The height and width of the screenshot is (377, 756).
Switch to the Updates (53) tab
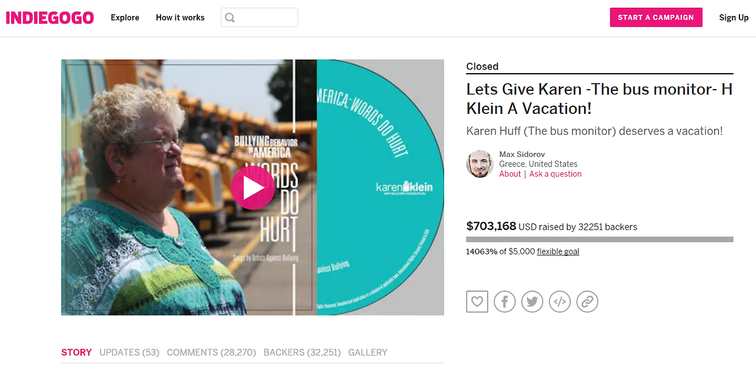(x=129, y=352)
